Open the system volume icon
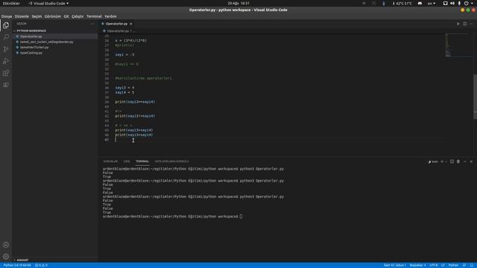The image size is (477, 268). (452, 3)
